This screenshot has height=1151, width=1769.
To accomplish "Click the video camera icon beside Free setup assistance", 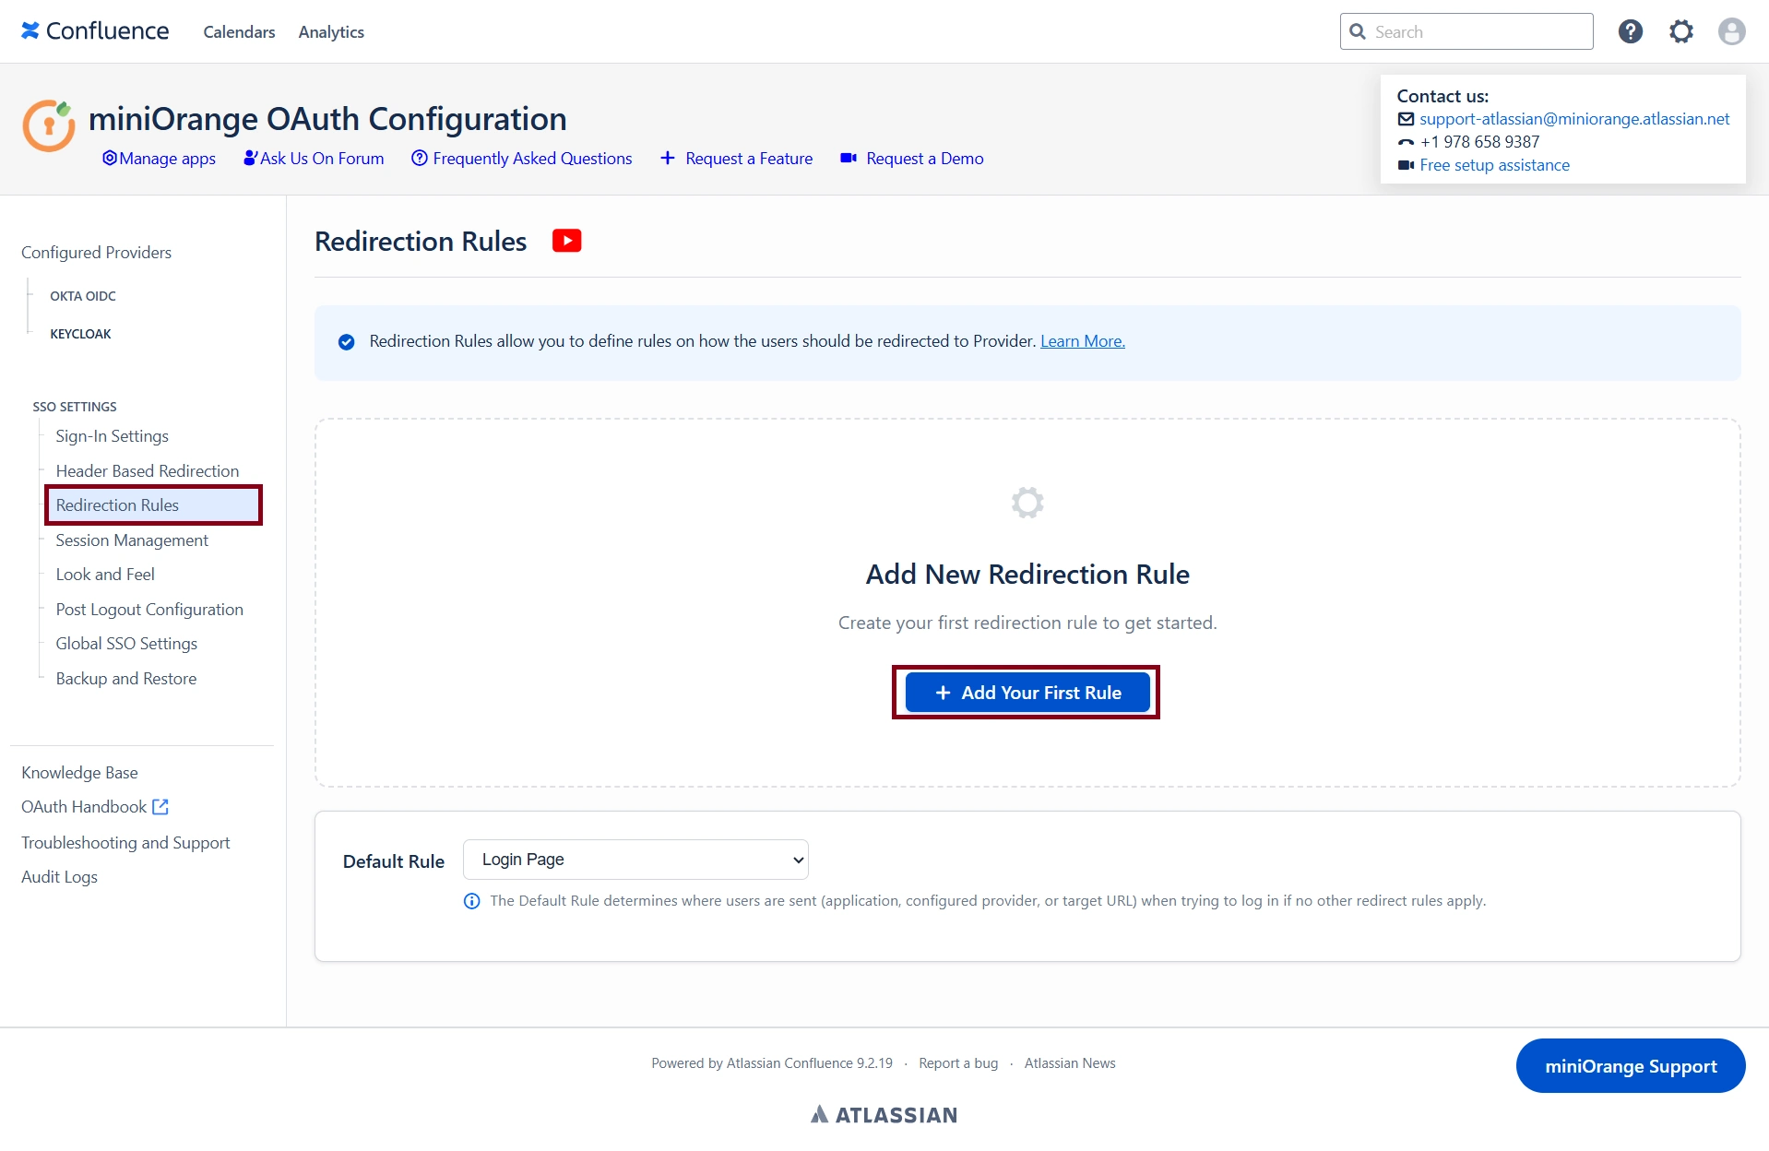I will (x=1406, y=165).
